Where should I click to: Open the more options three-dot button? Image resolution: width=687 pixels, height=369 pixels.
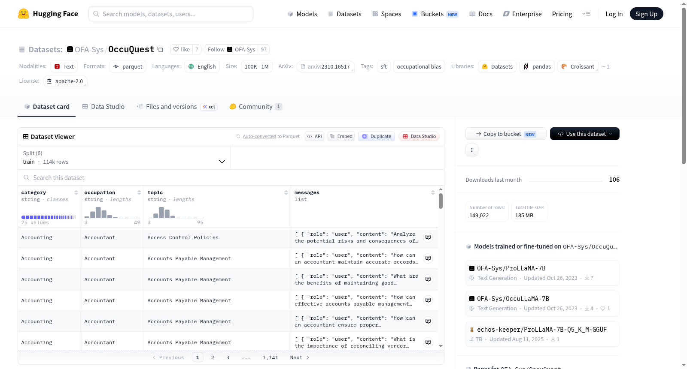[472, 150]
